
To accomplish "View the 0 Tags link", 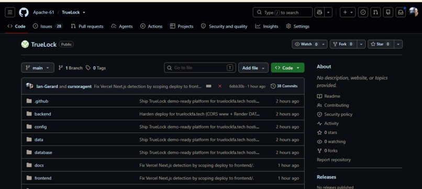I will point(96,68).
